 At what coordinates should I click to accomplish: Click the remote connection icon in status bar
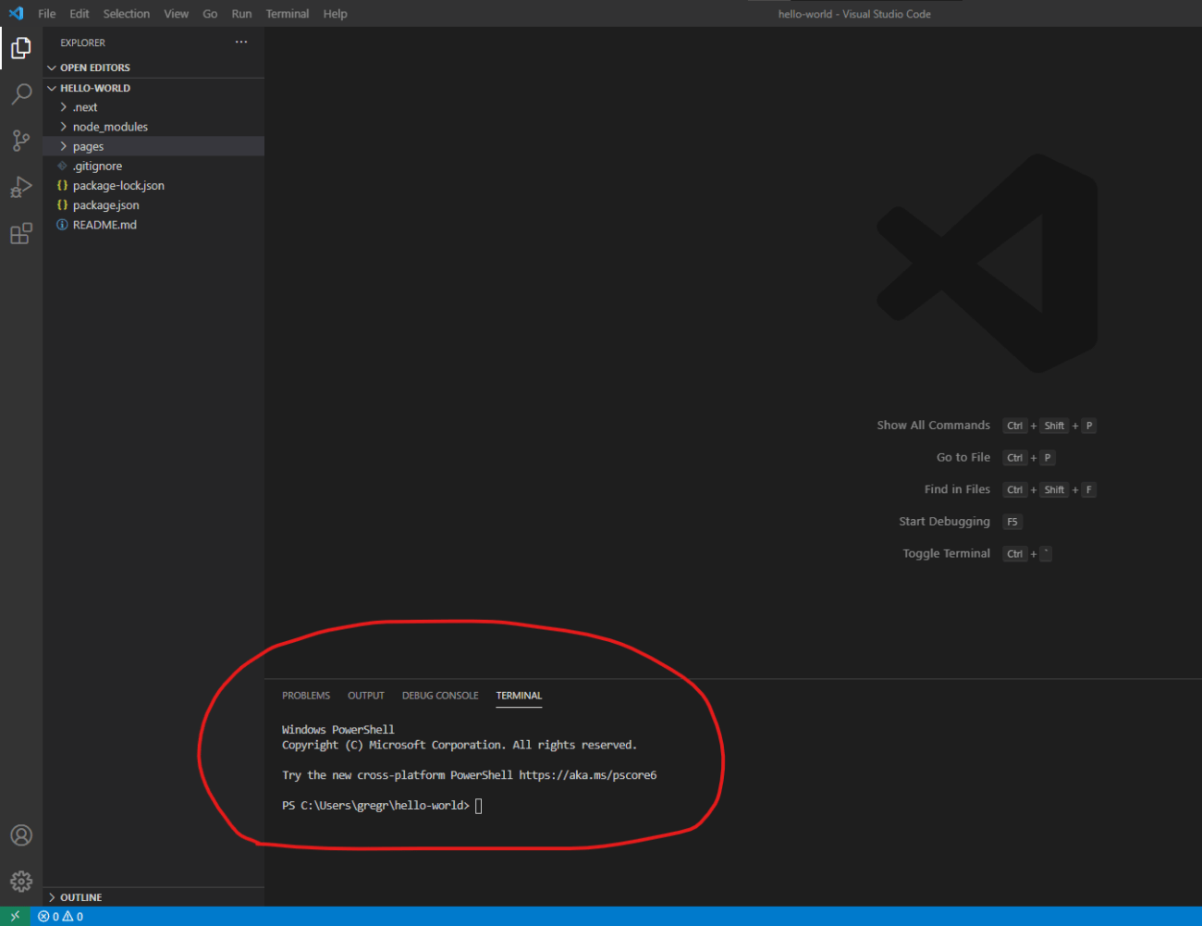pyautogui.click(x=14, y=916)
